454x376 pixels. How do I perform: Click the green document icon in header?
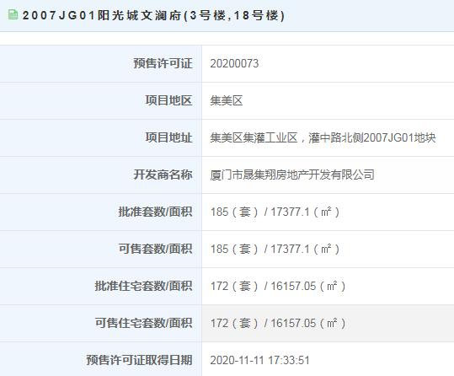click(13, 14)
